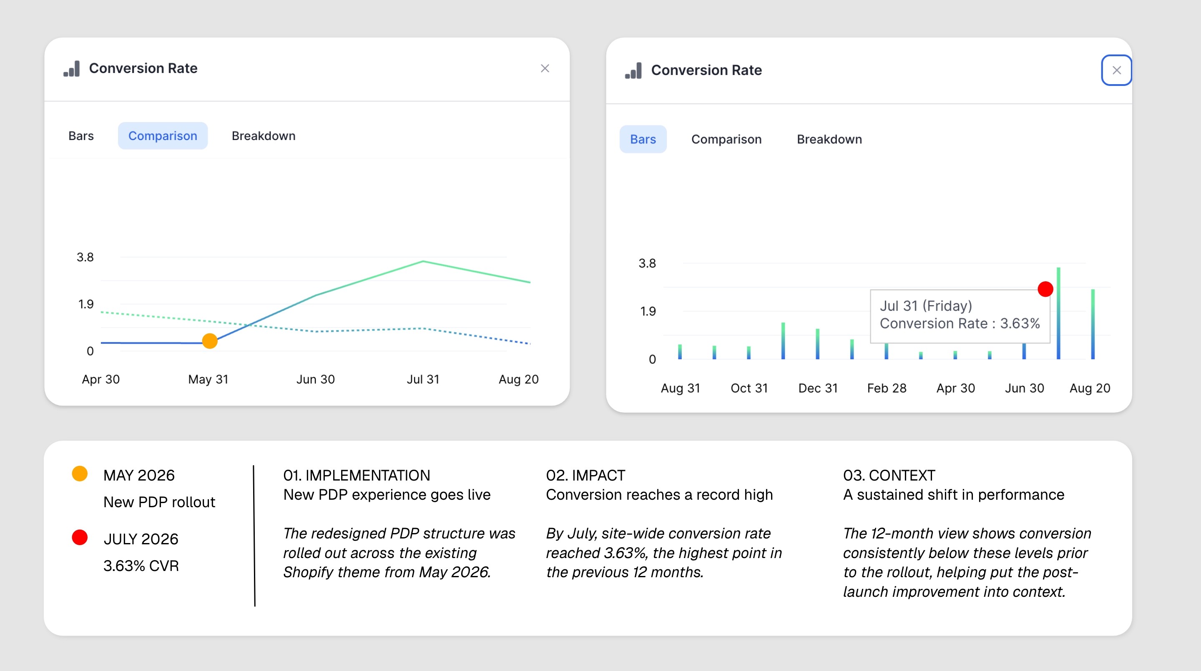This screenshot has width=1201, height=671.
Task: Click the 'Conversion Rate' title in the left card
Action: [x=143, y=68]
